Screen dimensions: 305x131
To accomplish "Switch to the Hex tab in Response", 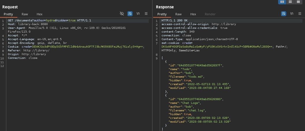I will [193, 14].
